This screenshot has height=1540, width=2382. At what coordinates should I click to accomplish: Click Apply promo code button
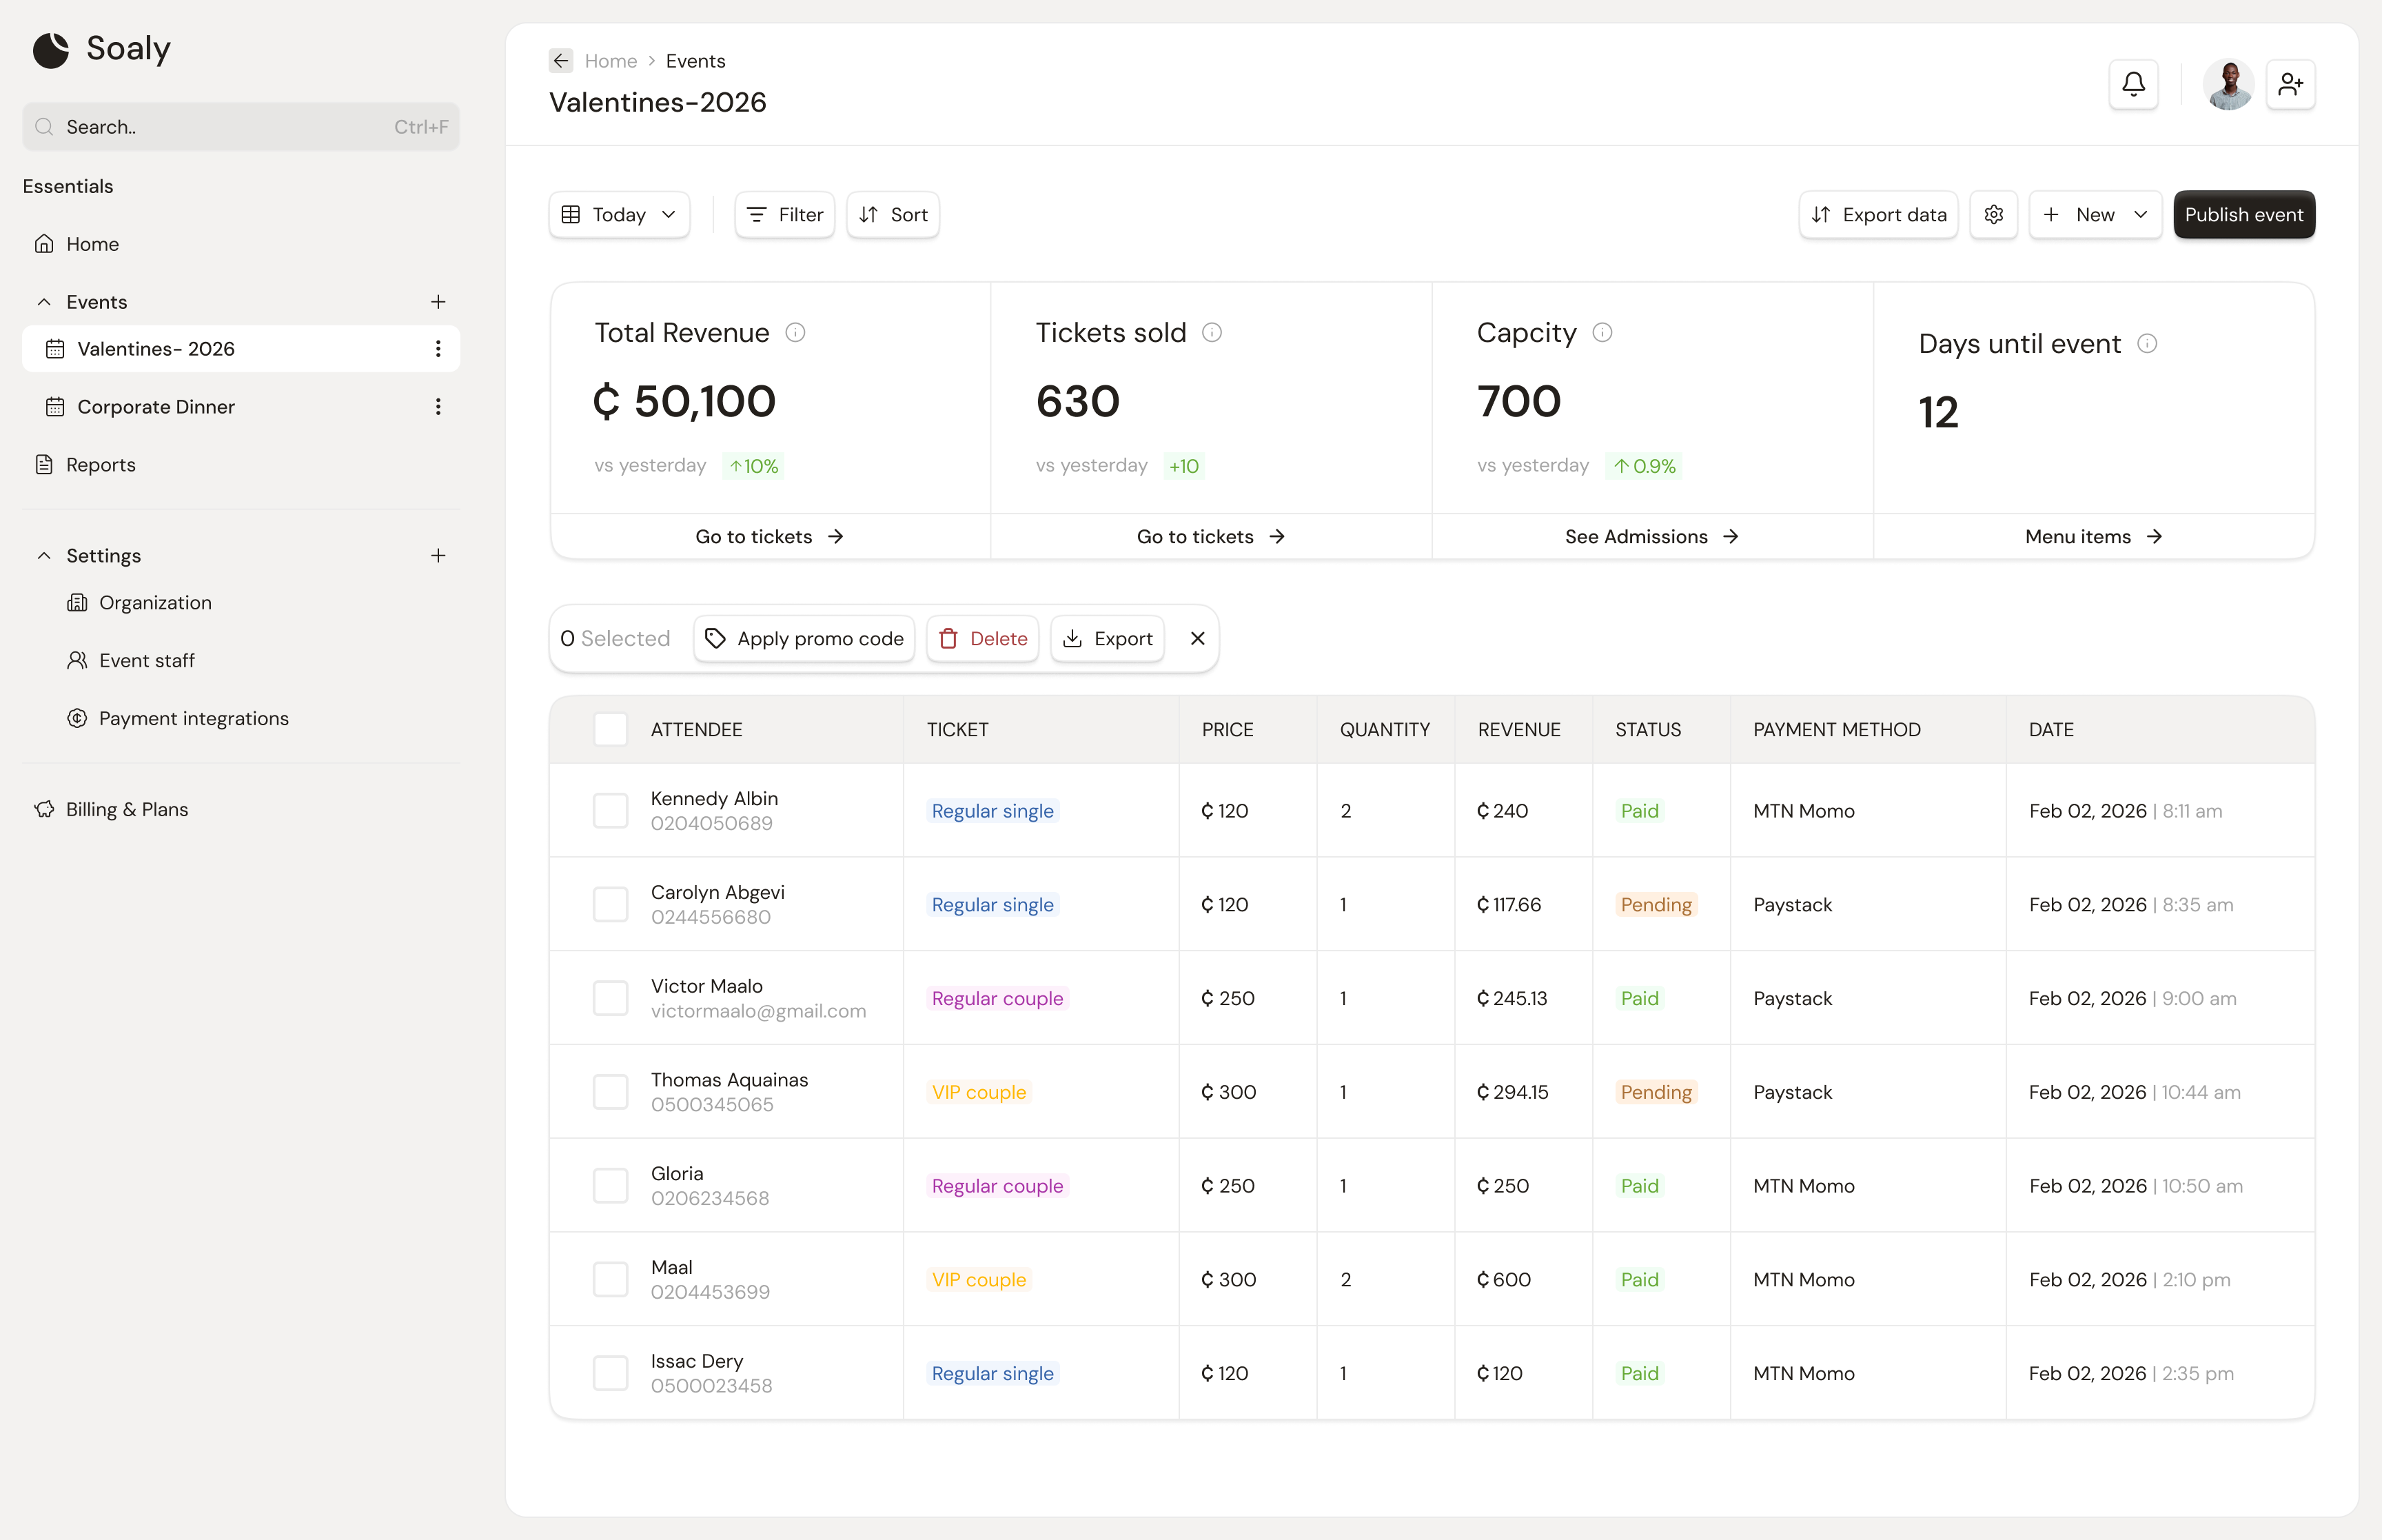(804, 639)
